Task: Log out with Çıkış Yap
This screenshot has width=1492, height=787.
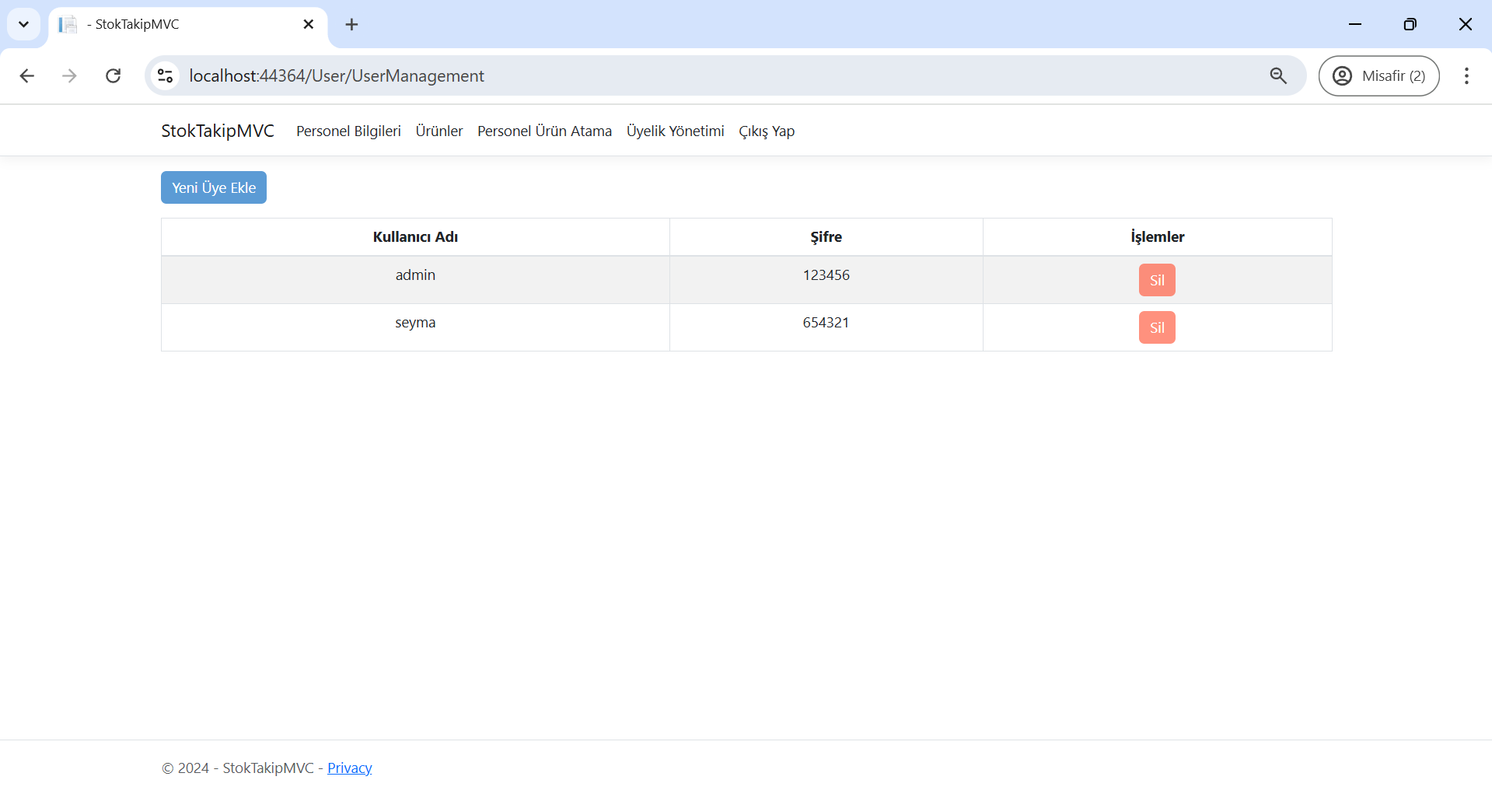Action: coord(767,131)
